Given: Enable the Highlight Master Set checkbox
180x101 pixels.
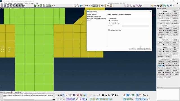Looking at the screenshot, I should point(109,30).
